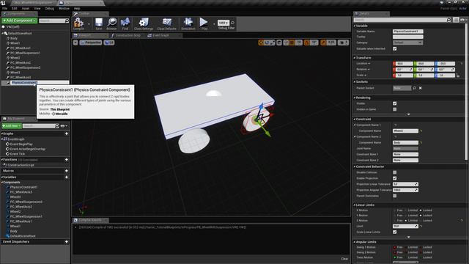Open the Window menu

[x=64, y=9]
